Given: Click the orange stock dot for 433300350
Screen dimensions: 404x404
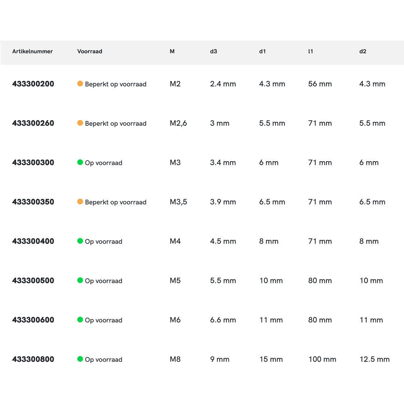Looking at the screenshot, I should (80, 202).
